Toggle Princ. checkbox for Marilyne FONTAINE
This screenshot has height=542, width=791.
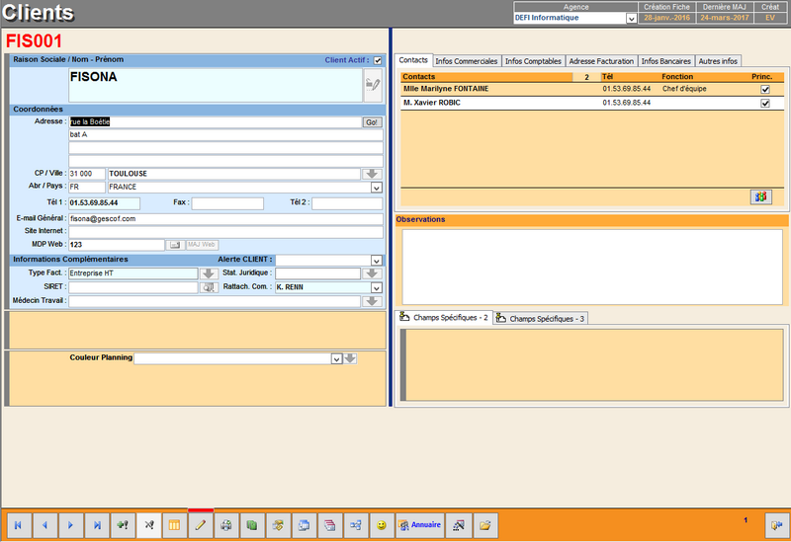tap(763, 89)
